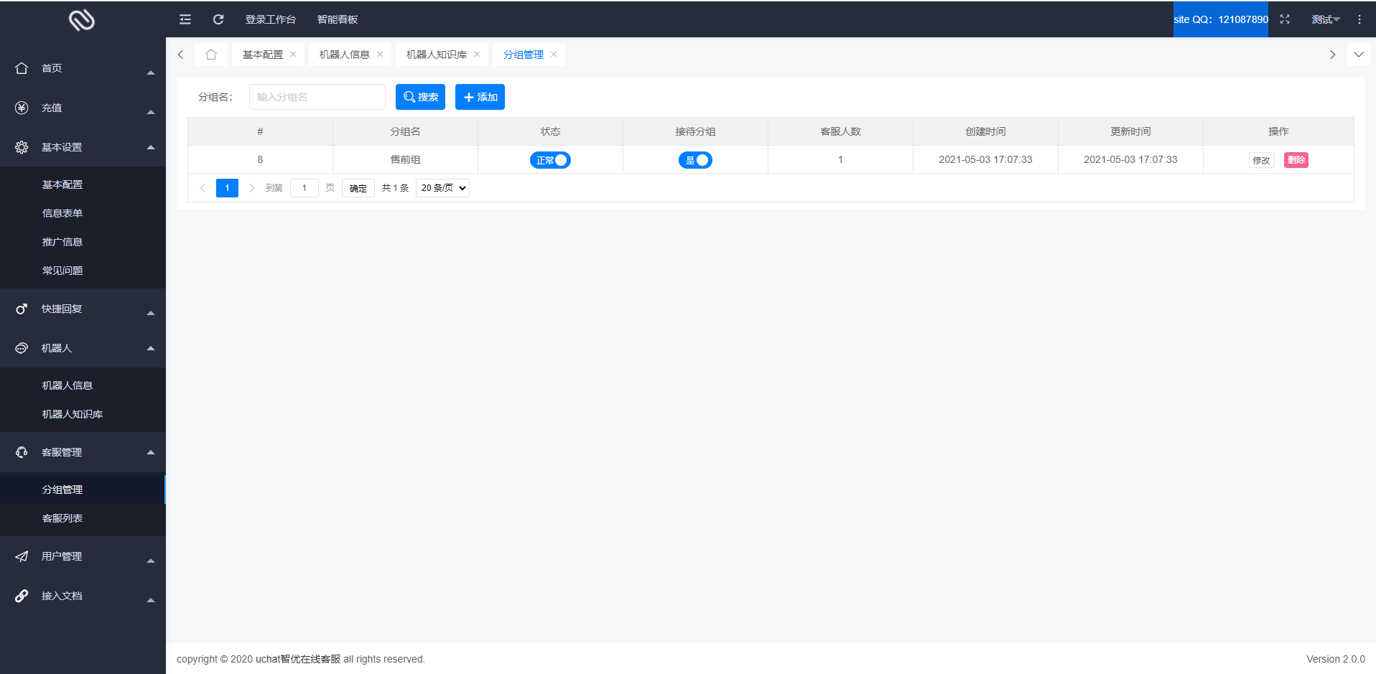1376x674 pixels.
Task: Click the app logo in sidebar
Action: click(82, 19)
